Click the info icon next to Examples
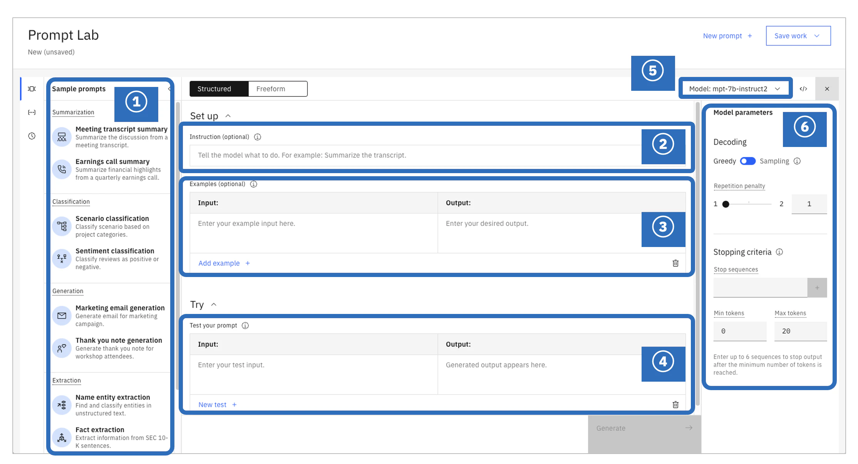858x464 pixels. [x=254, y=184]
